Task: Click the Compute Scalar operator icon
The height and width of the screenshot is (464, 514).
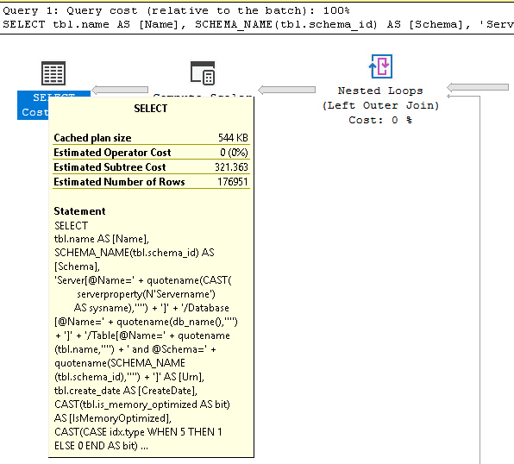Action: [203, 72]
